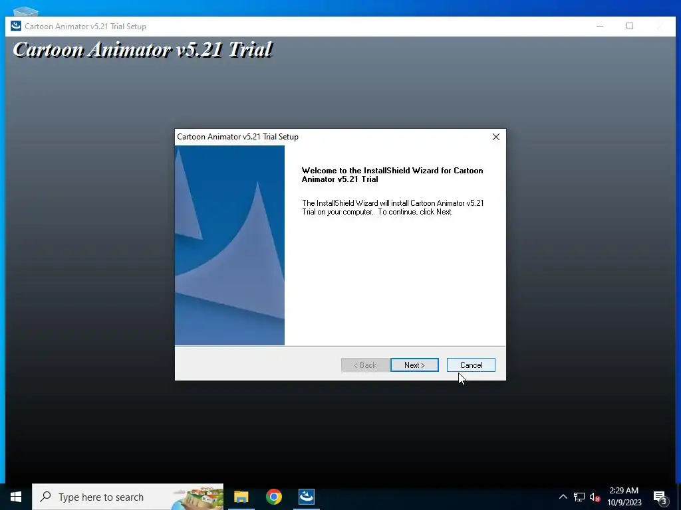The height and width of the screenshot is (510, 681).
Task: Open File Explorer from the taskbar
Action: [241, 497]
